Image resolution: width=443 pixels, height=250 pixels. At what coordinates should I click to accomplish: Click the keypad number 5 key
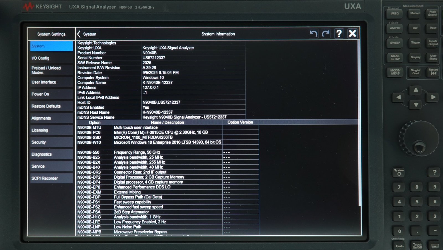(x=417, y=202)
